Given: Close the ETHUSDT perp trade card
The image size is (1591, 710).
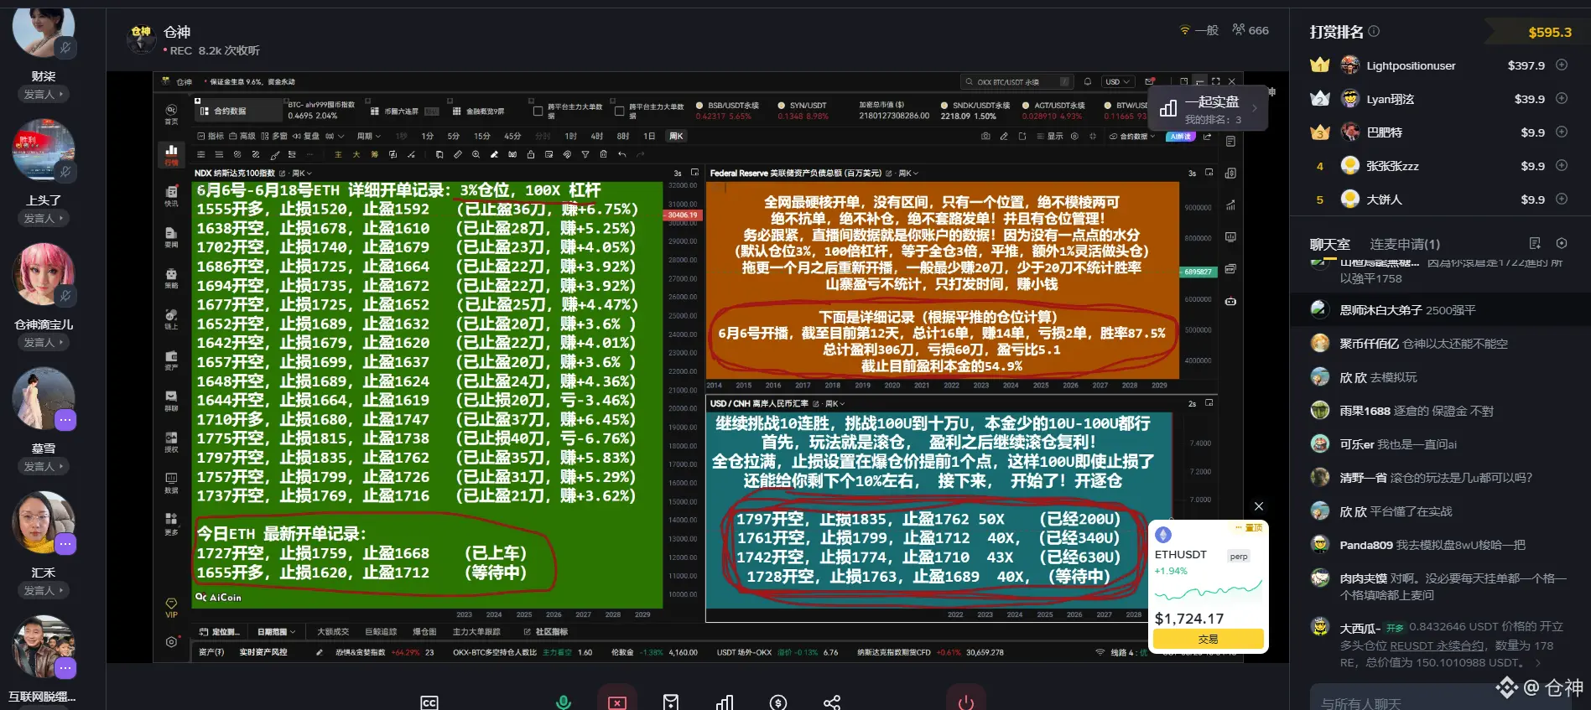Looking at the screenshot, I should coord(1258,506).
